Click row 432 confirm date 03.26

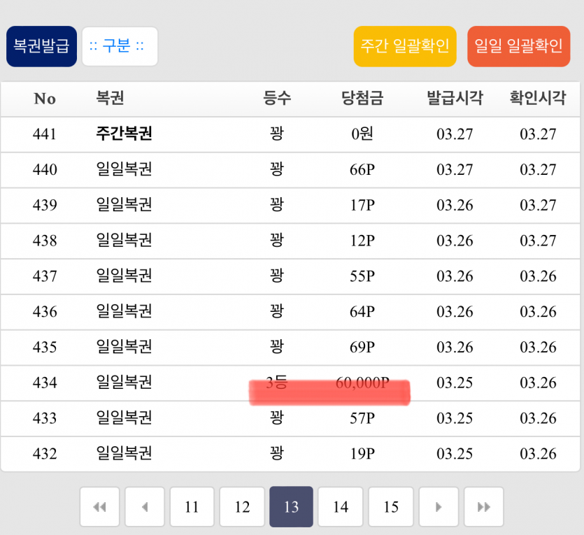[538, 454]
